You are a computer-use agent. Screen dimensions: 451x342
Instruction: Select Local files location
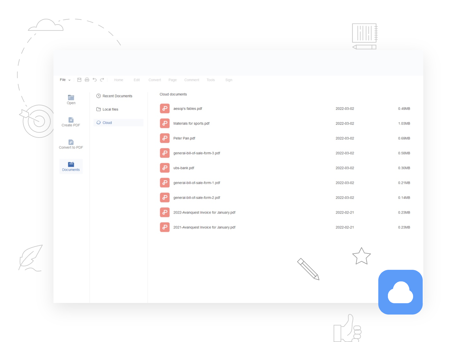click(107, 109)
